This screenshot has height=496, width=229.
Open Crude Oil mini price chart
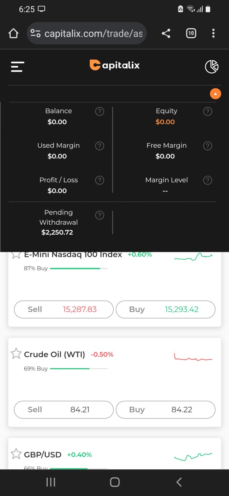pyautogui.click(x=193, y=358)
